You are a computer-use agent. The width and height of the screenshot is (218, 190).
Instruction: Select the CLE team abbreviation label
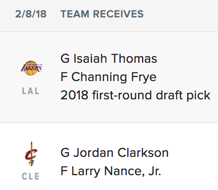click(30, 176)
